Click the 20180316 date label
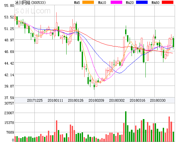 (x=137, y=100)
